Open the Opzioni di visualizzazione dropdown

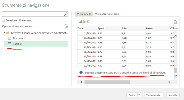[19, 26]
